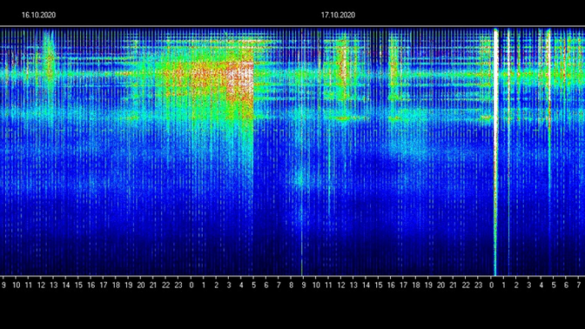Select hour 16 tick on 17.10.2020

(x=391, y=285)
